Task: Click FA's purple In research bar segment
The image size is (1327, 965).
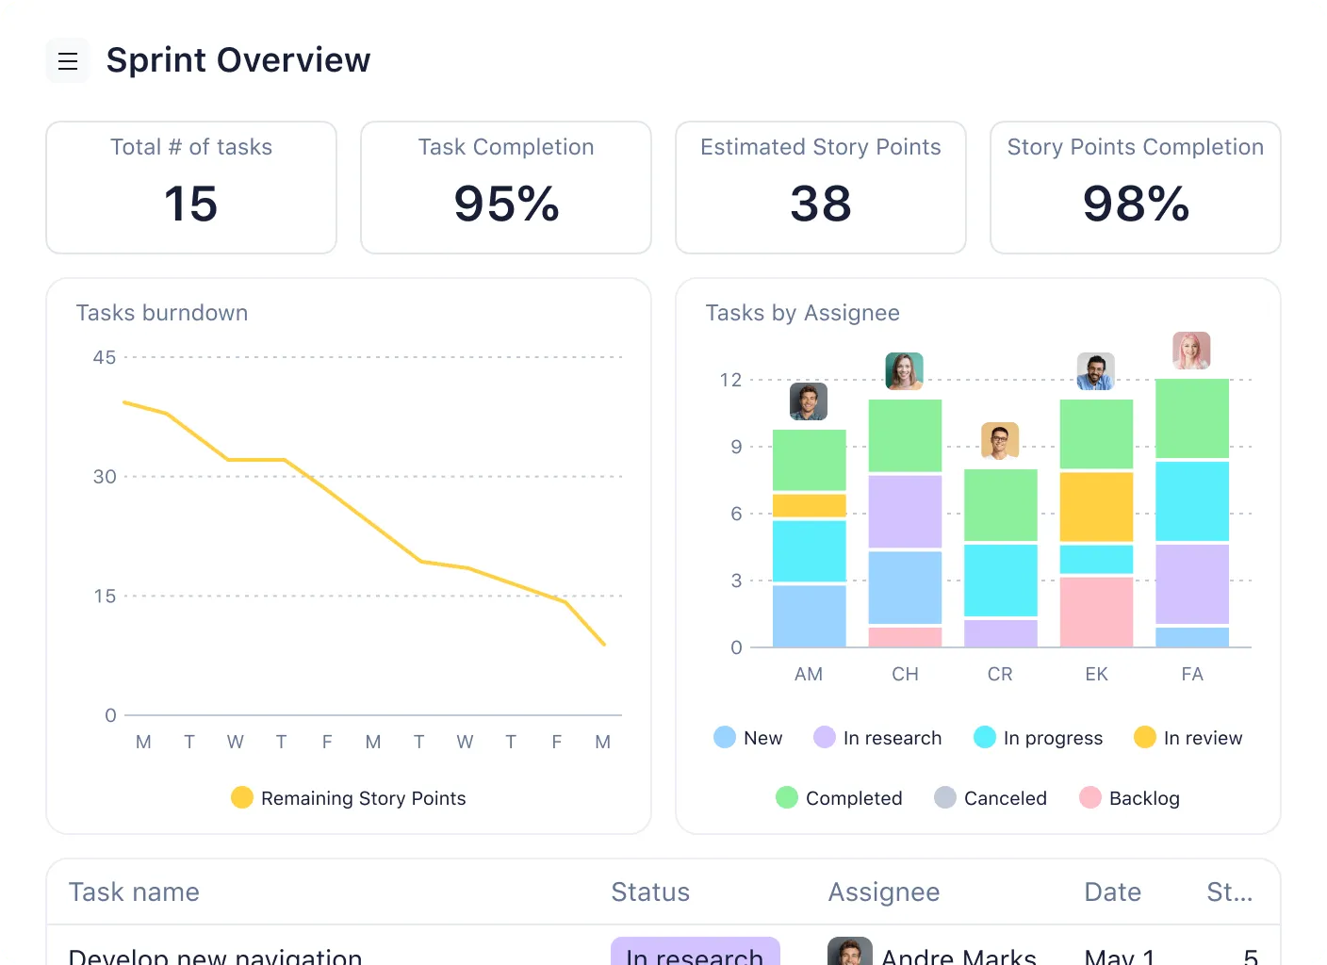Action: (x=1191, y=584)
